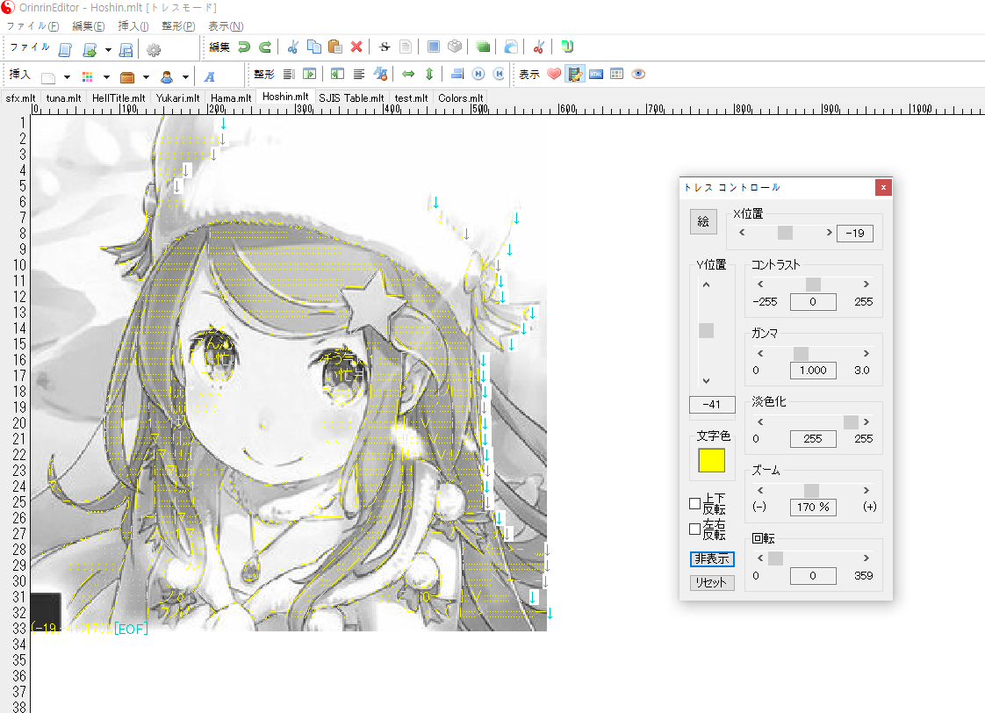Image resolution: width=985 pixels, height=713 pixels.
Task: Click the red X delete icon
Action: (356, 47)
